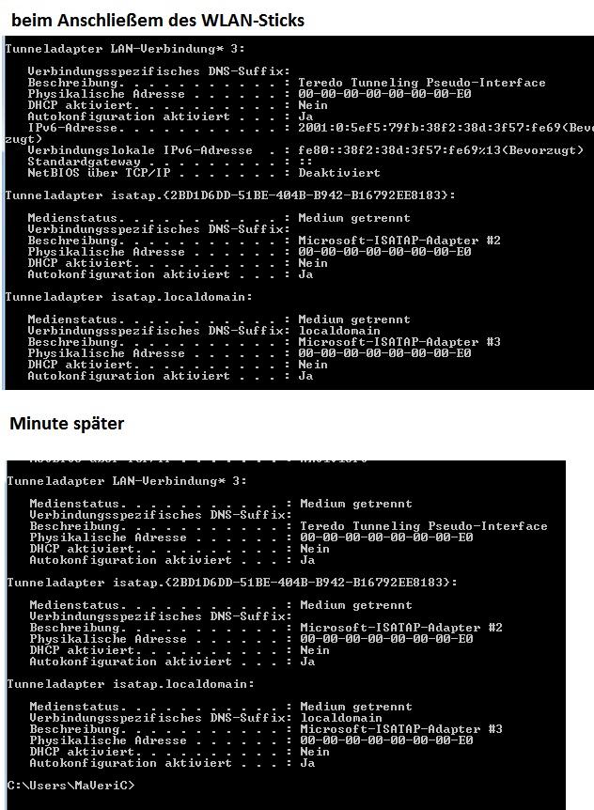Click the Standardgateway '::' value
Image resolution: width=594 pixels, height=810 pixels.
(305, 162)
